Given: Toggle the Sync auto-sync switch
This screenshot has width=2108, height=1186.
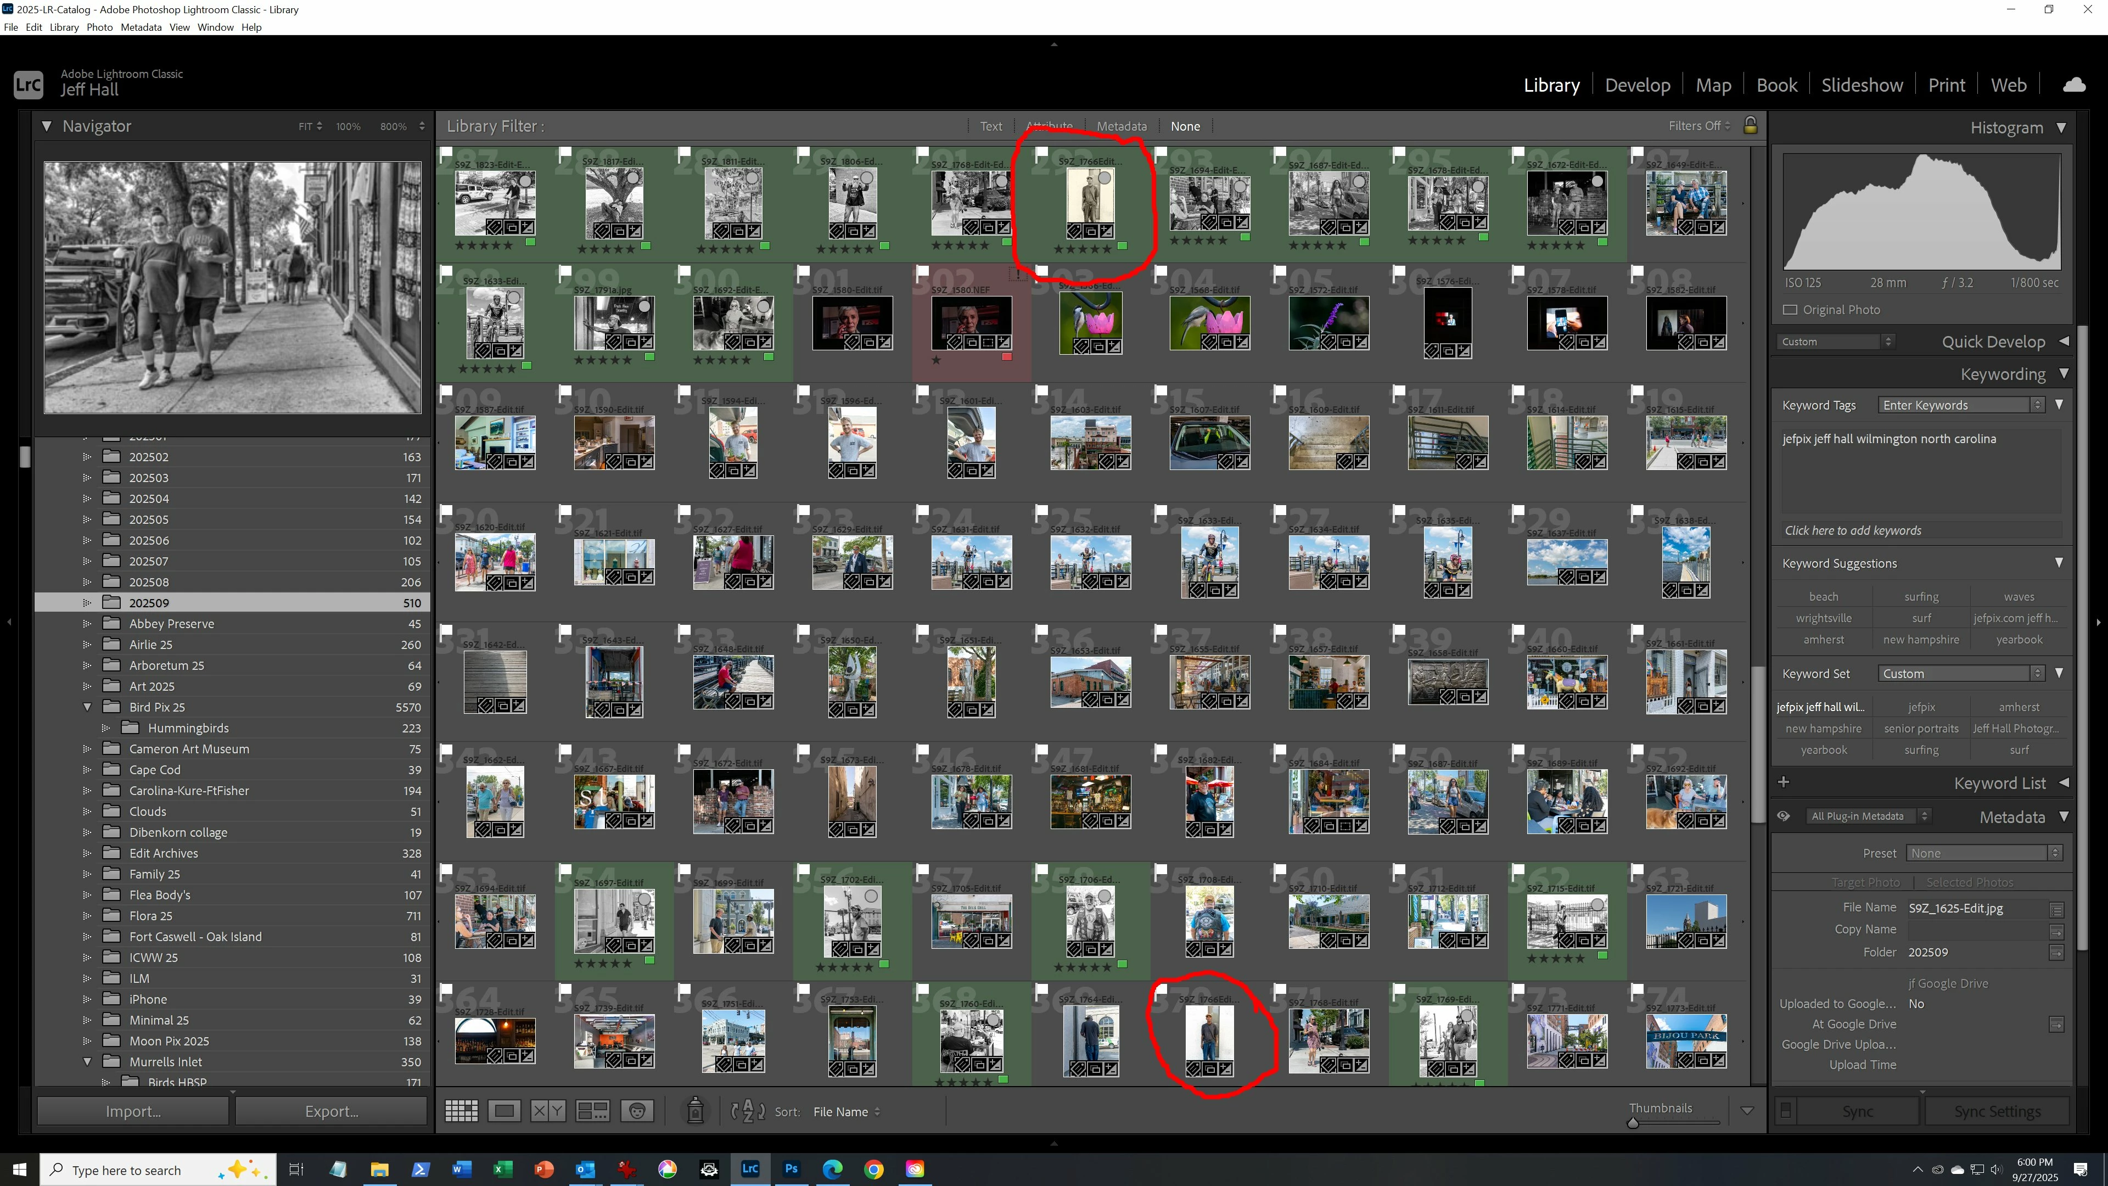Looking at the screenshot, I should (x=1786, y=1111).
